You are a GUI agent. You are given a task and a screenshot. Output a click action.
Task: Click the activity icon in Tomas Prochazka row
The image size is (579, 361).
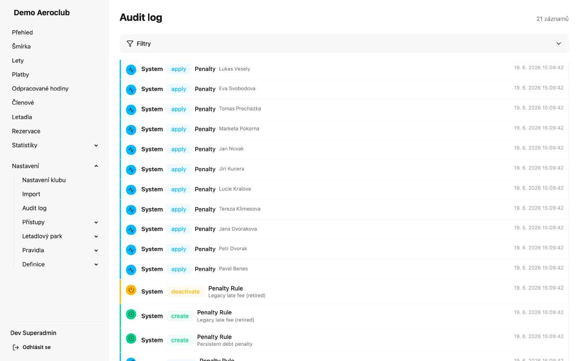(131, 109)
